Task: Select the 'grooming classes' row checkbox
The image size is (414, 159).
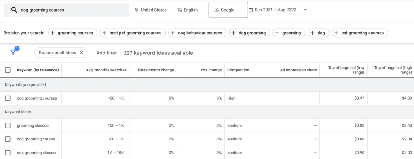Action: coord(8,126)
